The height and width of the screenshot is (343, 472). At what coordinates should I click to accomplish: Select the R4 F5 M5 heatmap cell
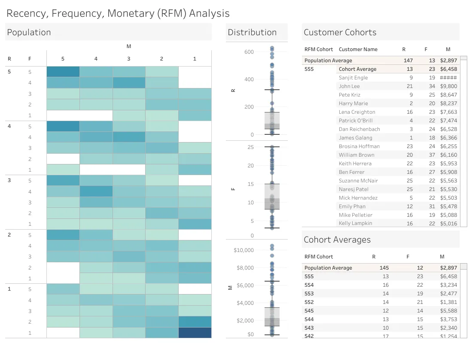[x=63, y=126]
